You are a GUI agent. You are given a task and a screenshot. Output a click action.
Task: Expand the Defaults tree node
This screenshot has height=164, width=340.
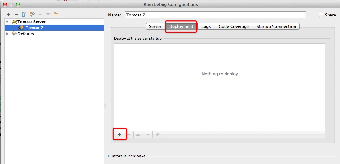point(7,34)
